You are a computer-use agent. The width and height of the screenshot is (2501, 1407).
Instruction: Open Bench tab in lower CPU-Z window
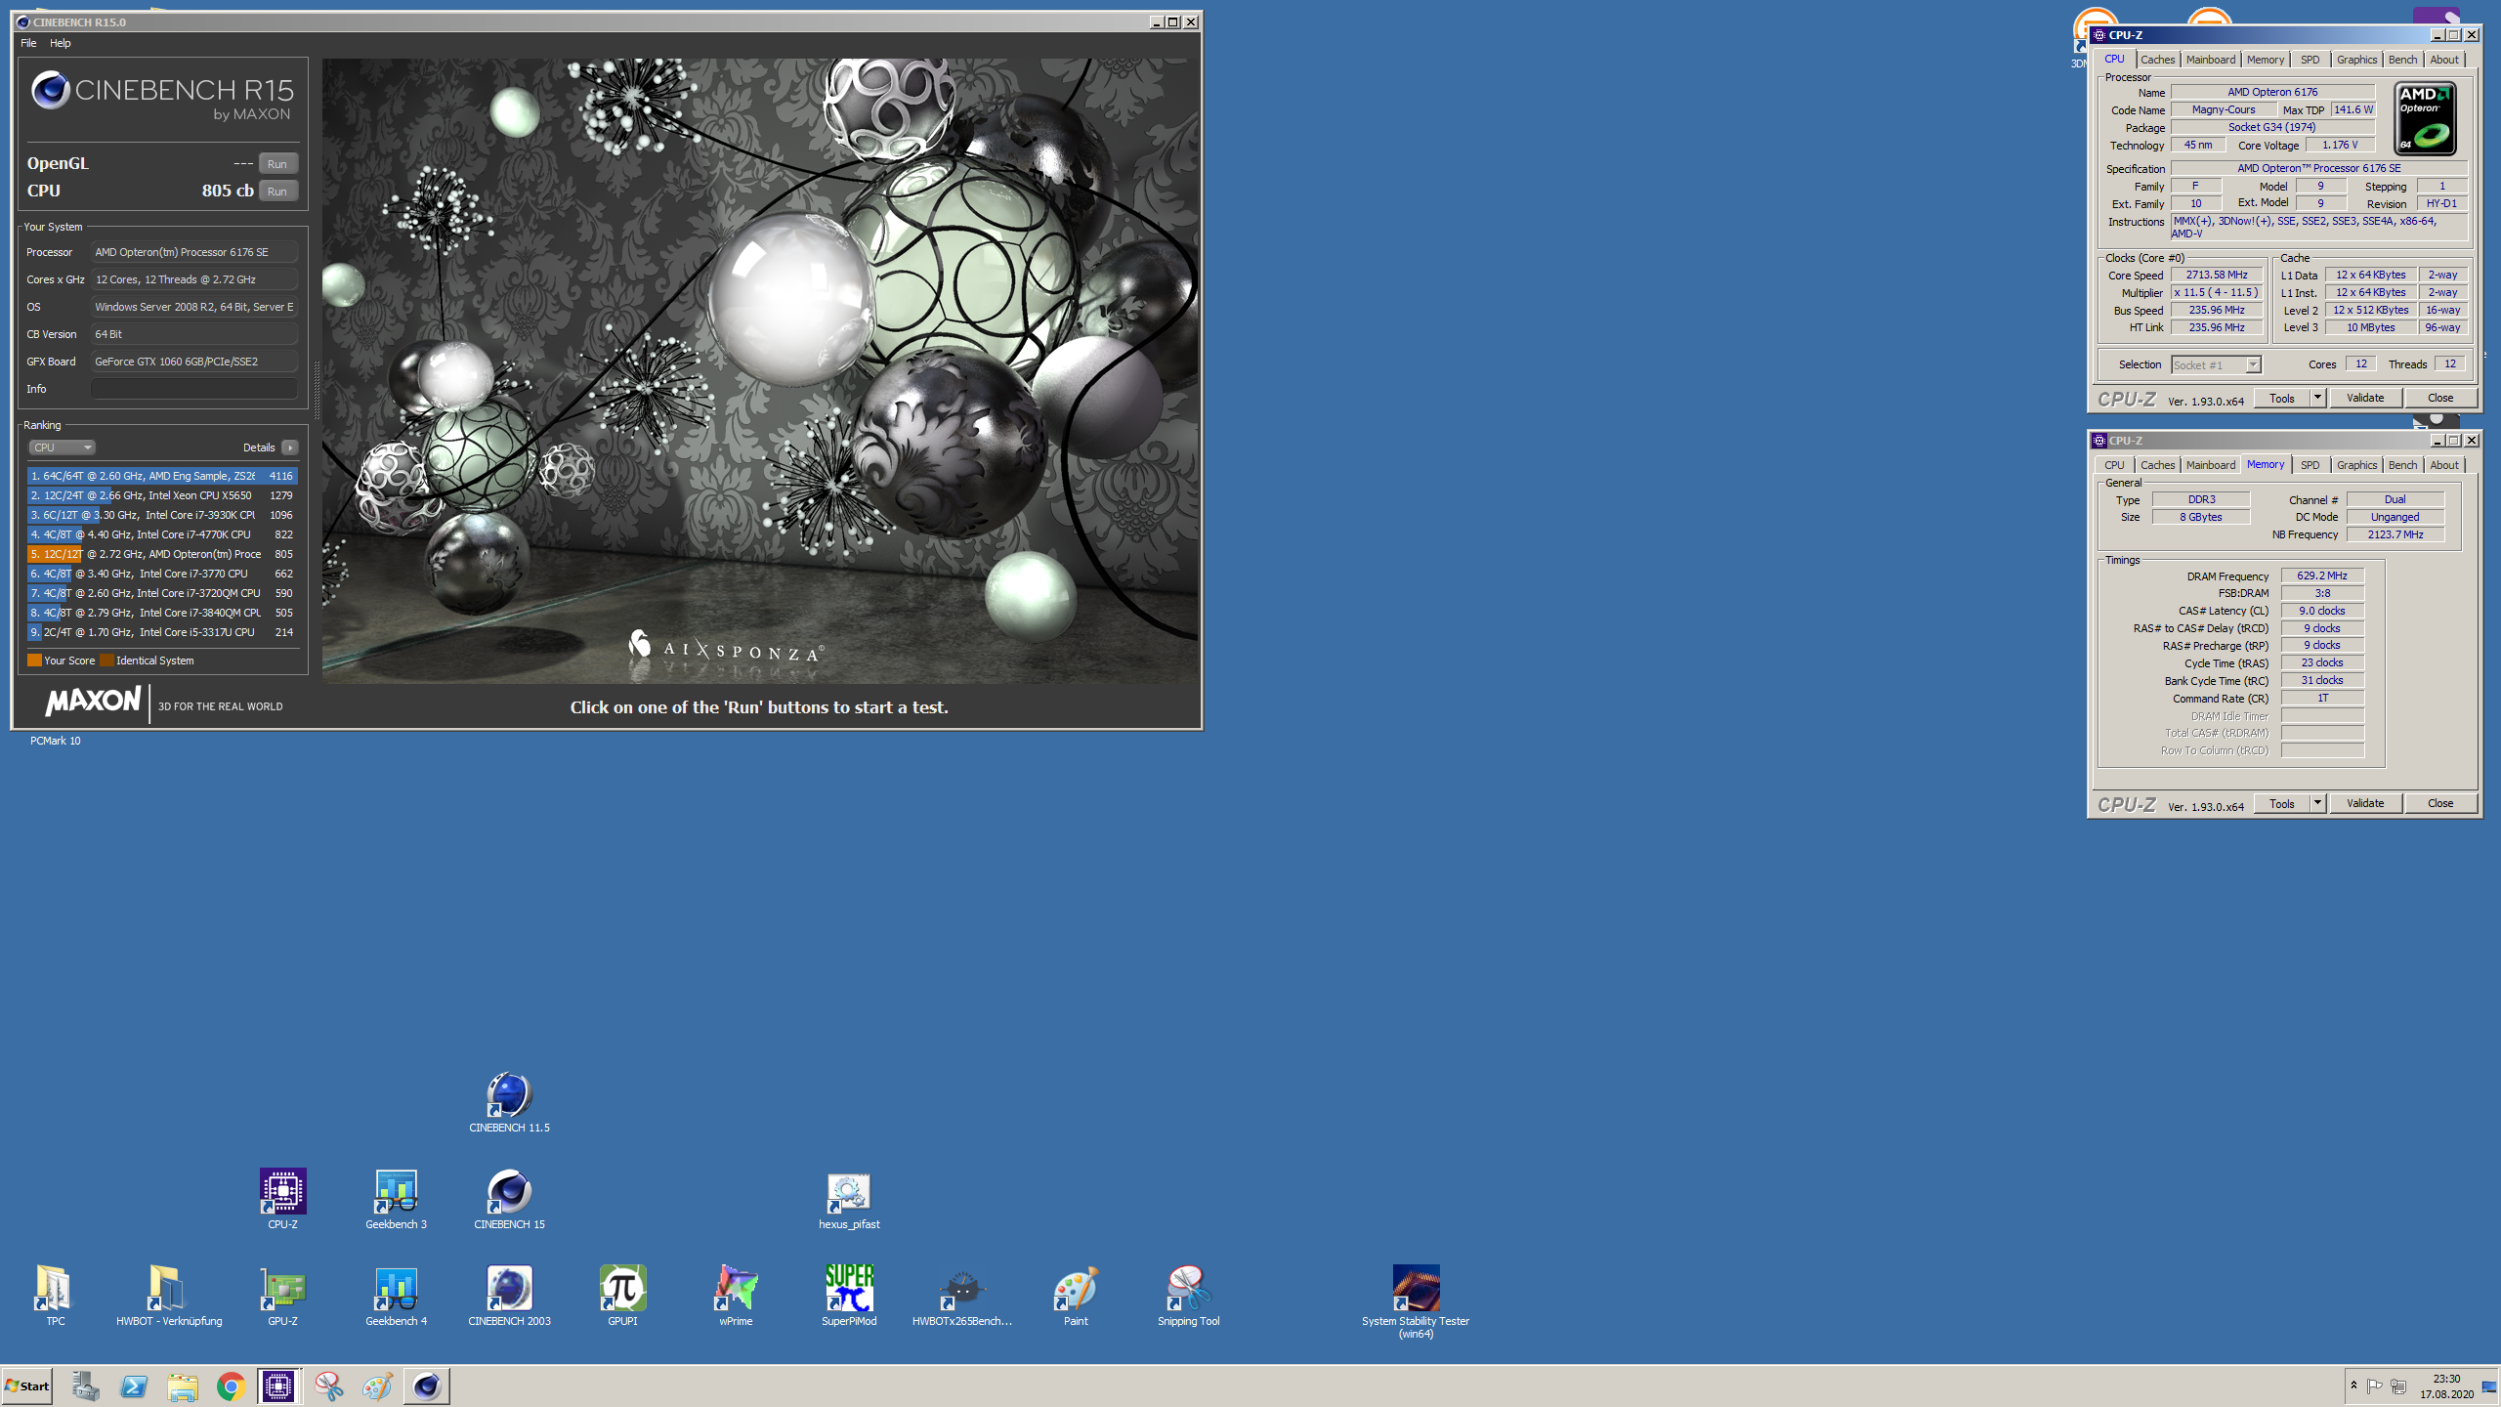[2402, 465]
